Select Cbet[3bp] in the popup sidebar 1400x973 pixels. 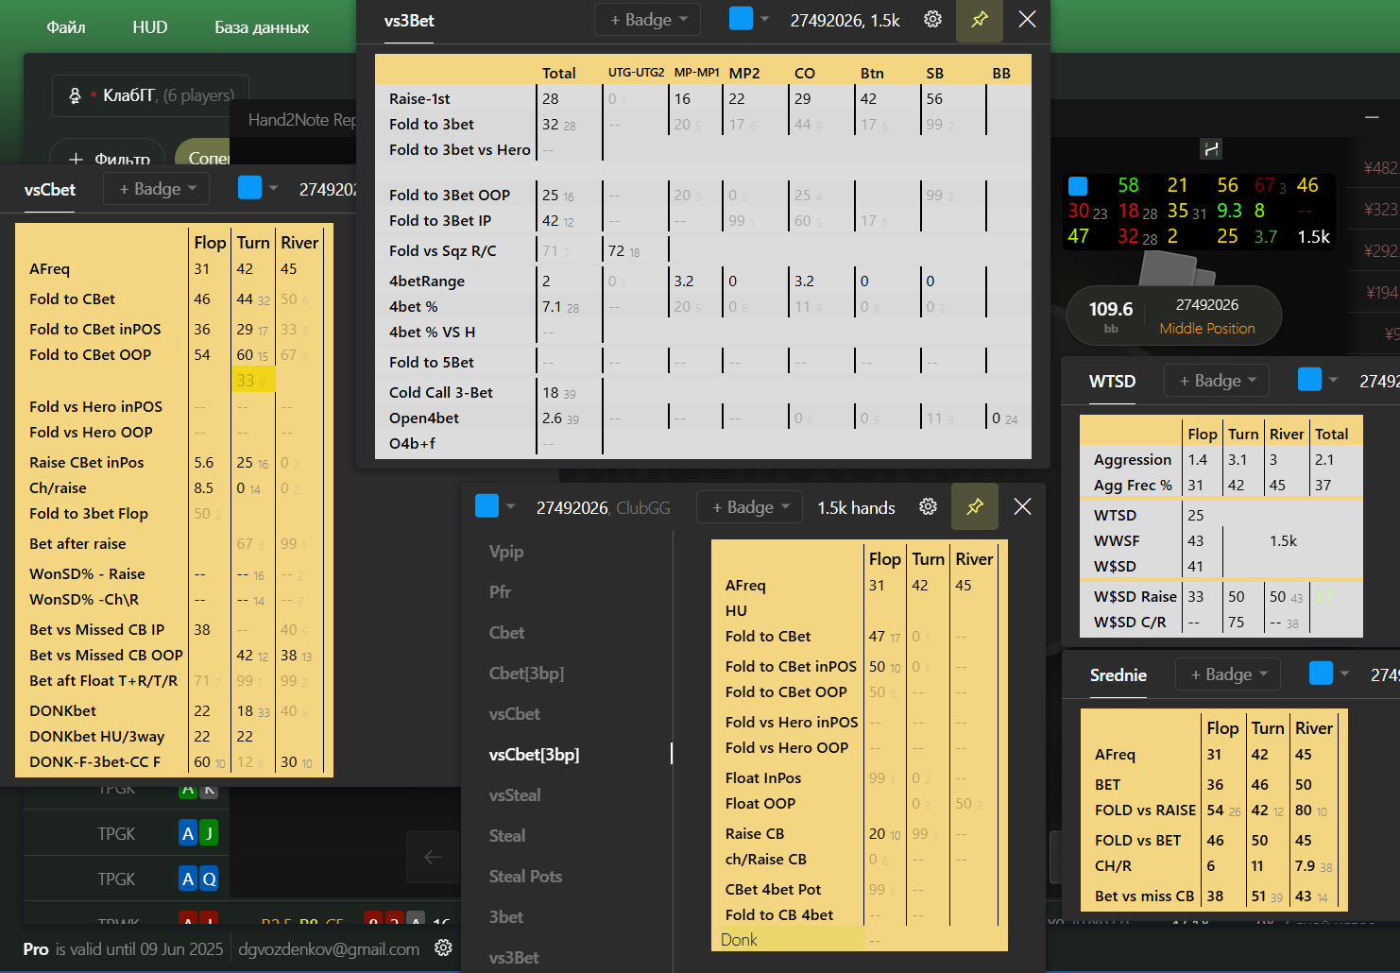click(x=526, y=674)
